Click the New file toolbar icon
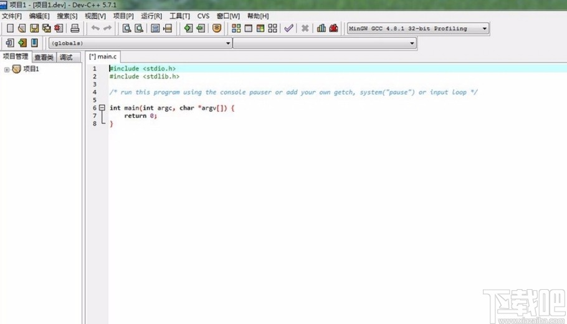The image size is (567, 324). click(10, 28)
